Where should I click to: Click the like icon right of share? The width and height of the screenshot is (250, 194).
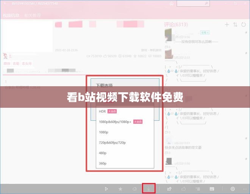183,189
